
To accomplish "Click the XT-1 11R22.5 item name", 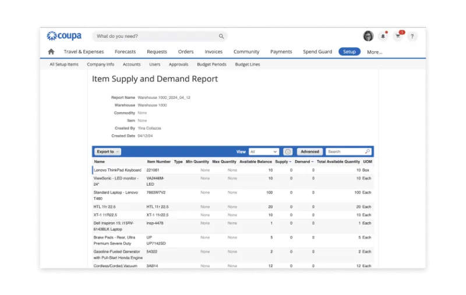I will 105,215.
